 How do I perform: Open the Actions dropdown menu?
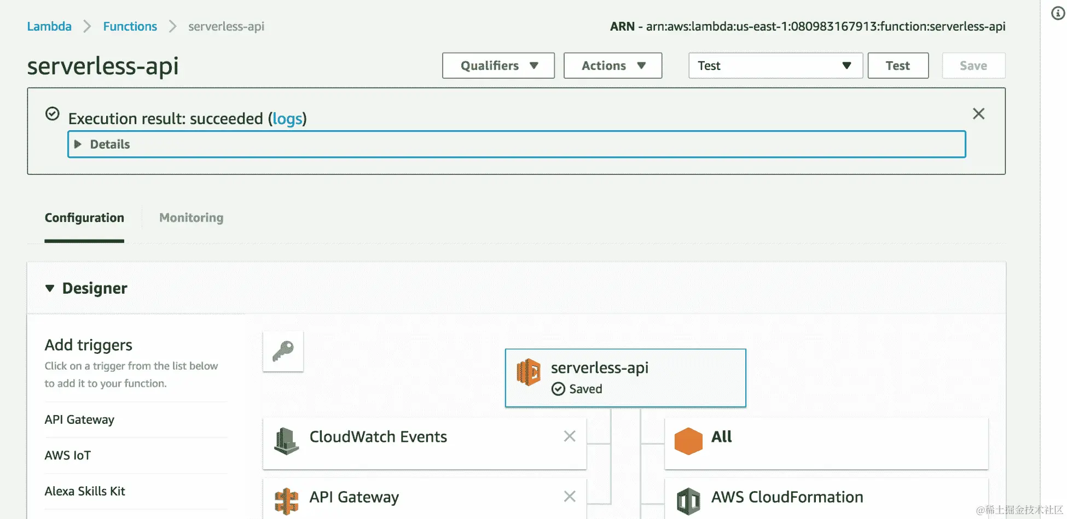pos(613,66)
